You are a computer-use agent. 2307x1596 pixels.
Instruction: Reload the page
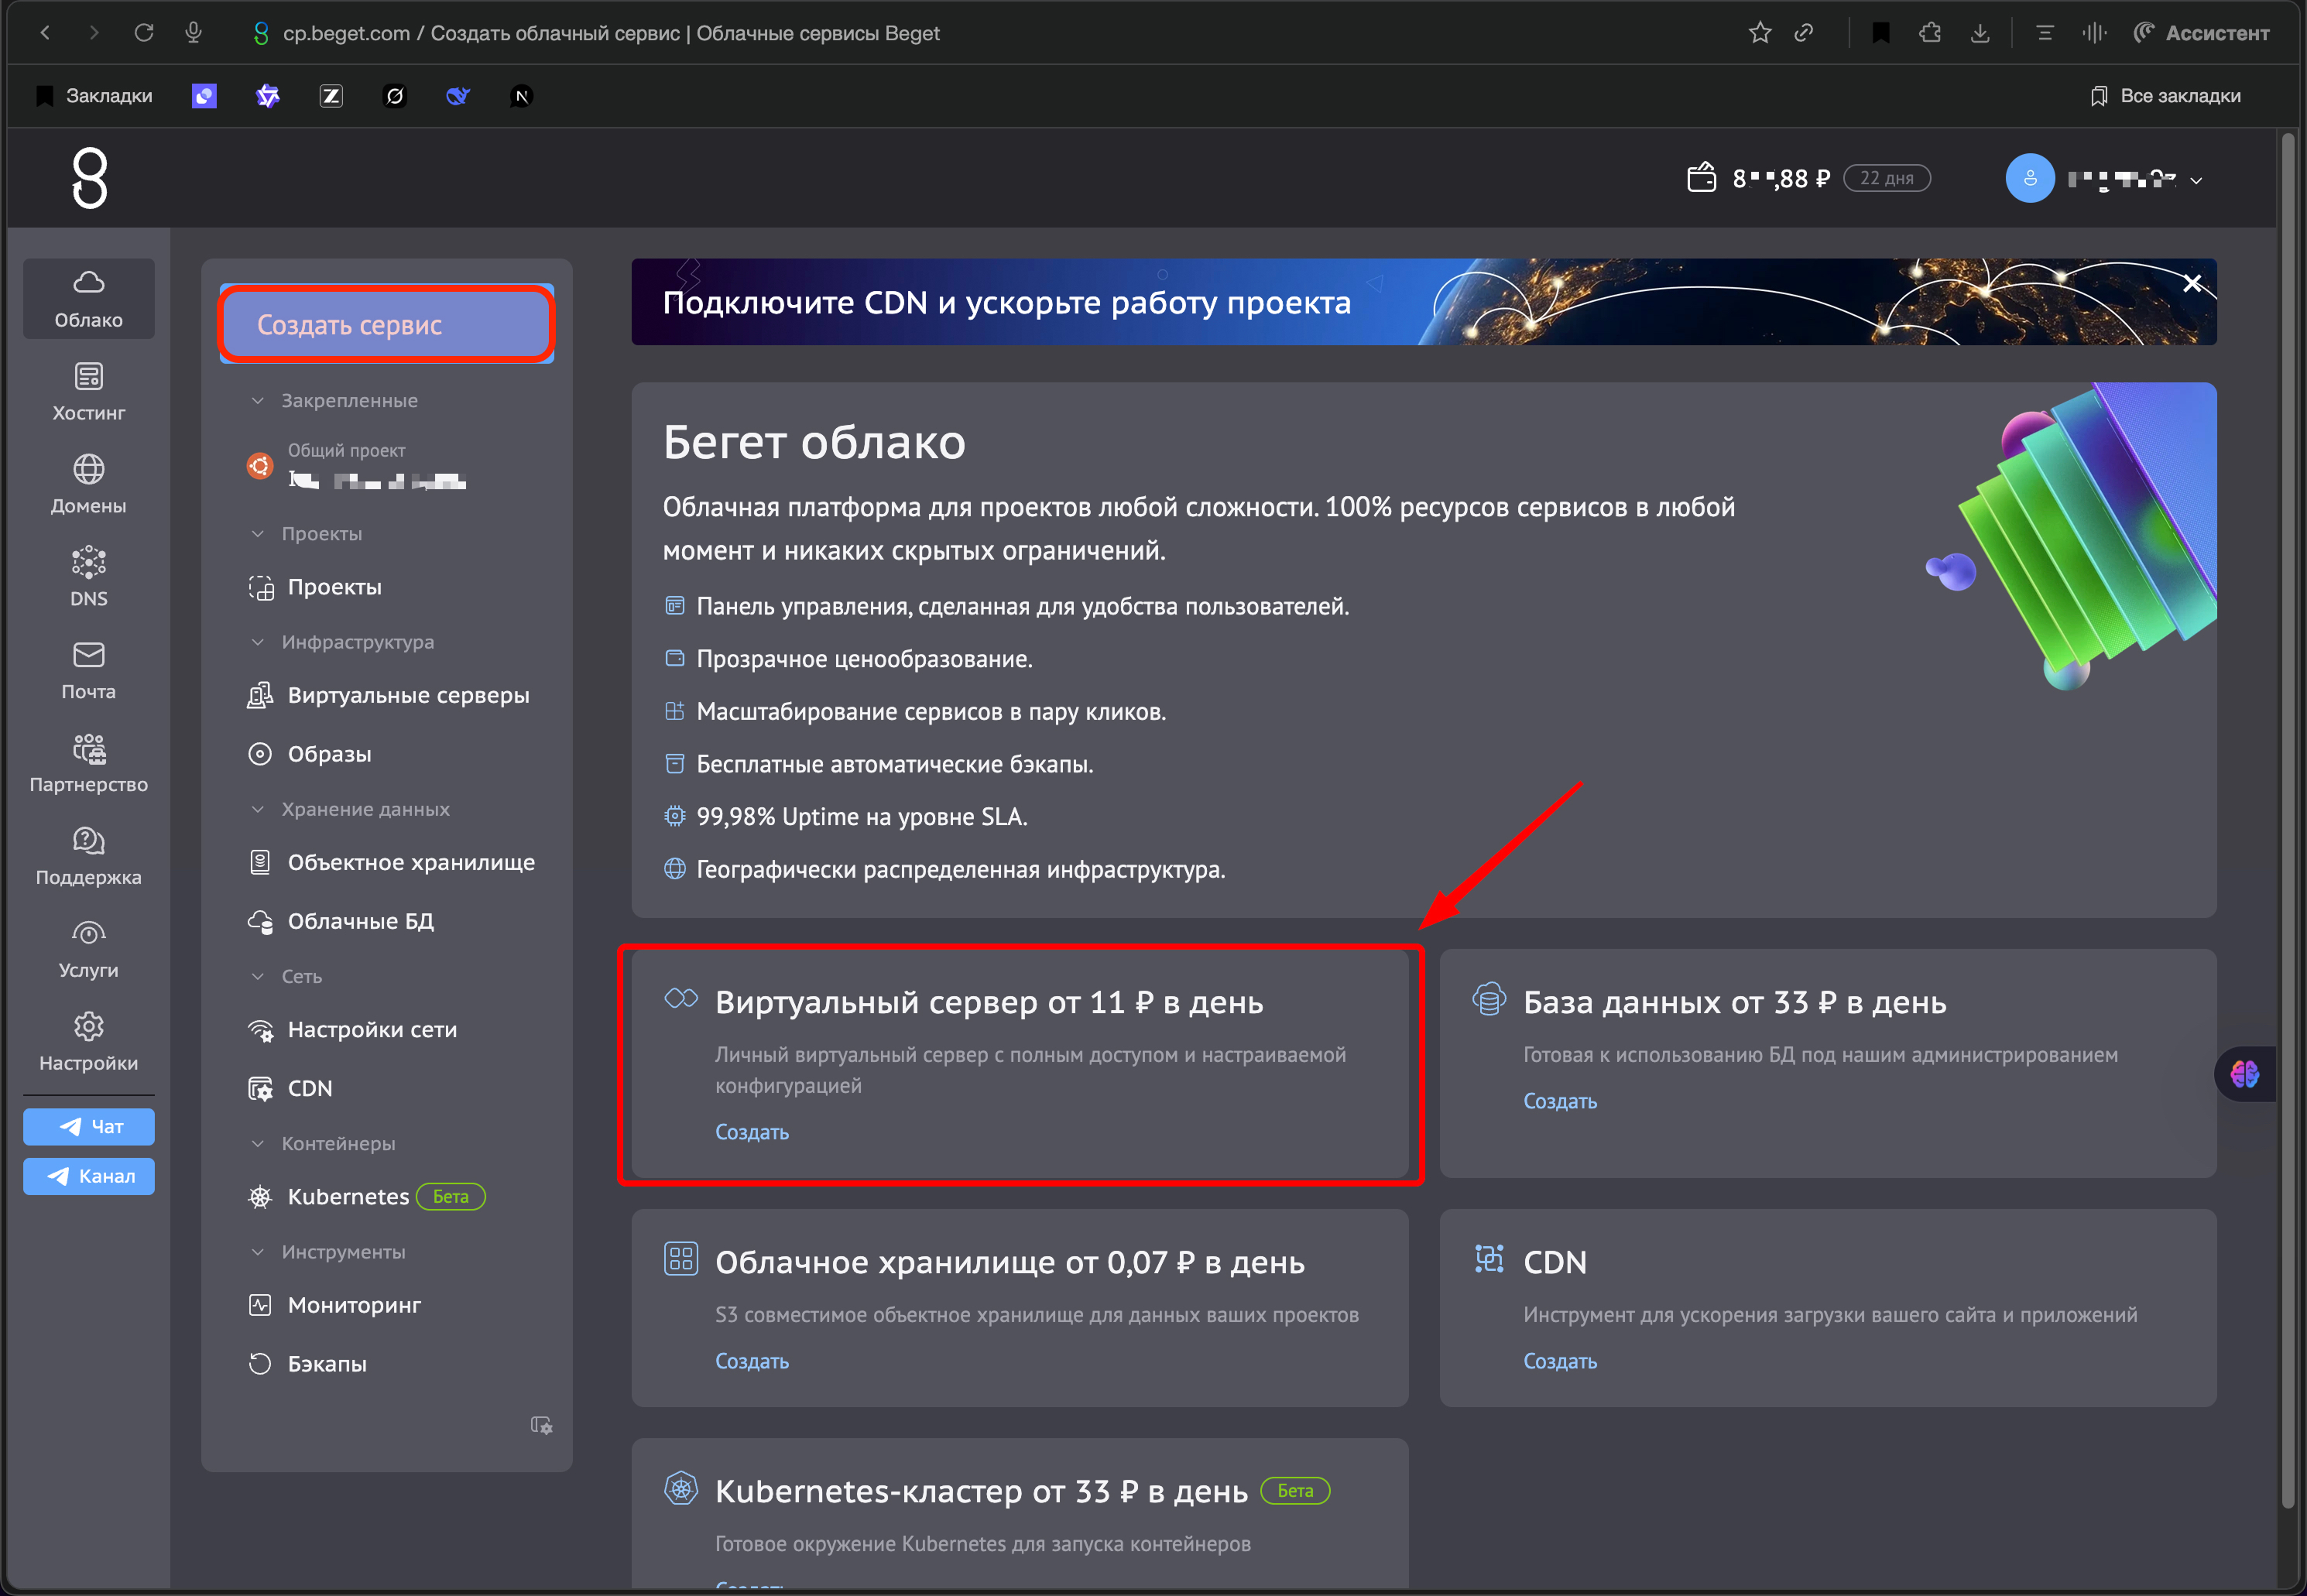144,33
